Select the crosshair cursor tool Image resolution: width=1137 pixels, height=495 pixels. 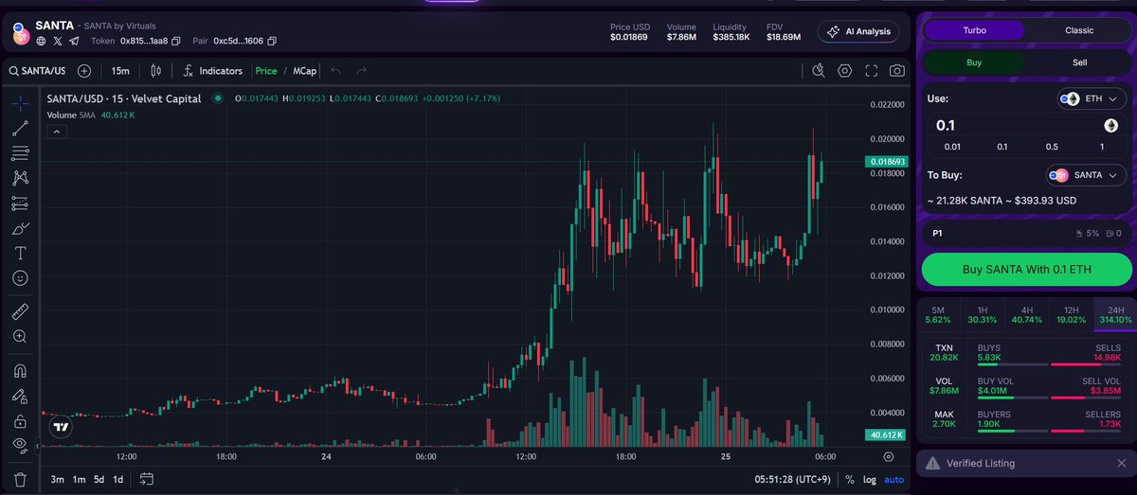(20, 103)
